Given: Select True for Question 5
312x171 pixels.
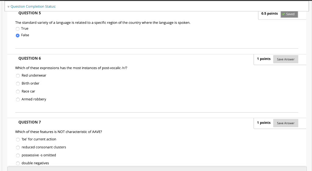Looking at the screenshot, I should 18,29.
